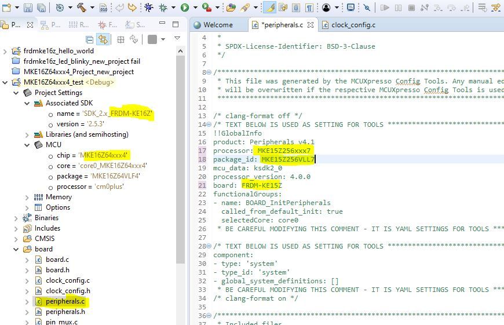This screenshot has width=504, height=325.
Task: Click the Run with toolbox icon
Action: point(206,8)
